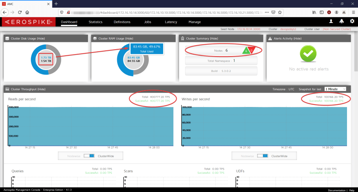Viewport: 358px width, 192px height.
Task: Click the cluster name devopsdays2
Action: (288, 29)
